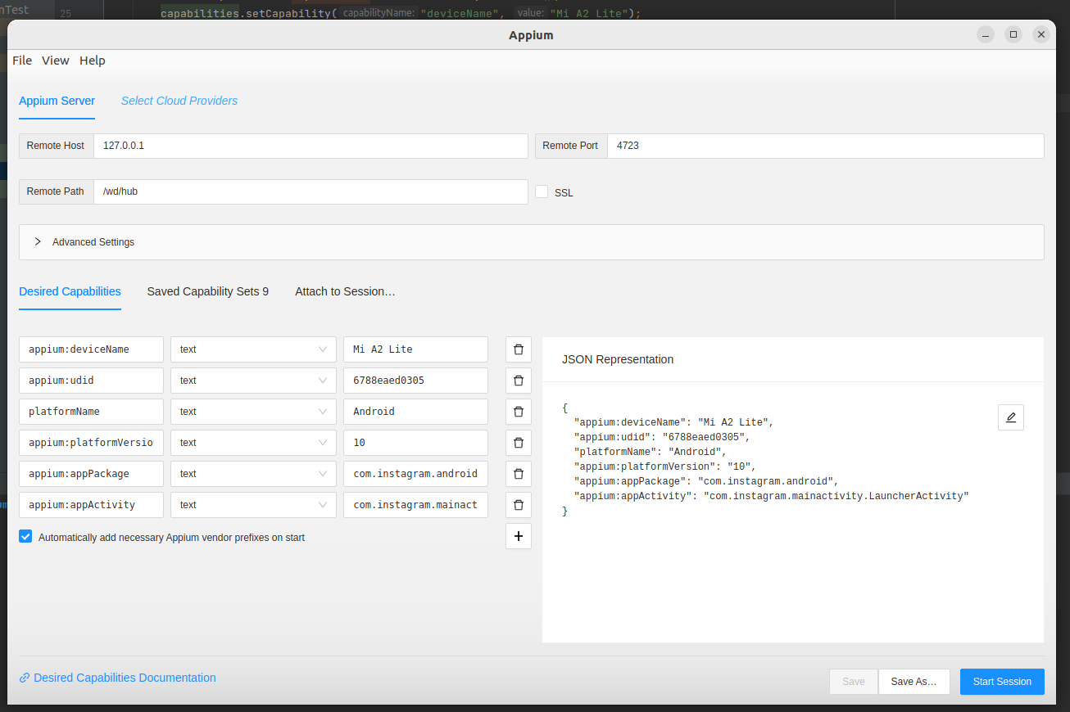Edit the Mi A2 Lite value field
Screen dimensions: 1070x712
(415, 349)
